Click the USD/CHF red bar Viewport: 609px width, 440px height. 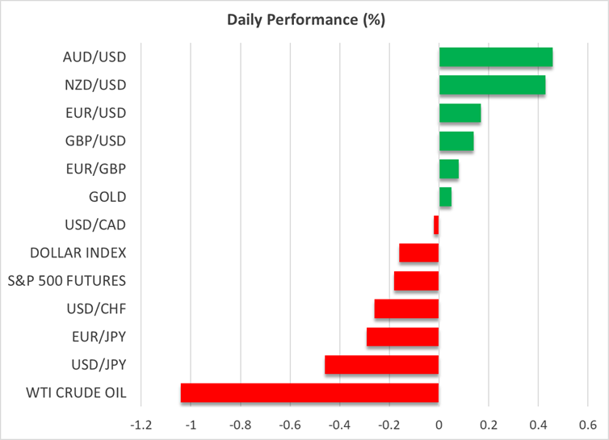click(406, 309)
